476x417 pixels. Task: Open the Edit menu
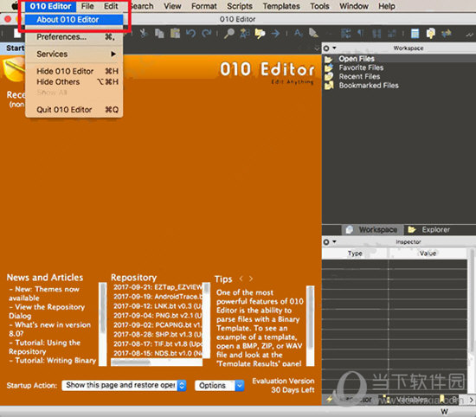[x=111, y=6]
